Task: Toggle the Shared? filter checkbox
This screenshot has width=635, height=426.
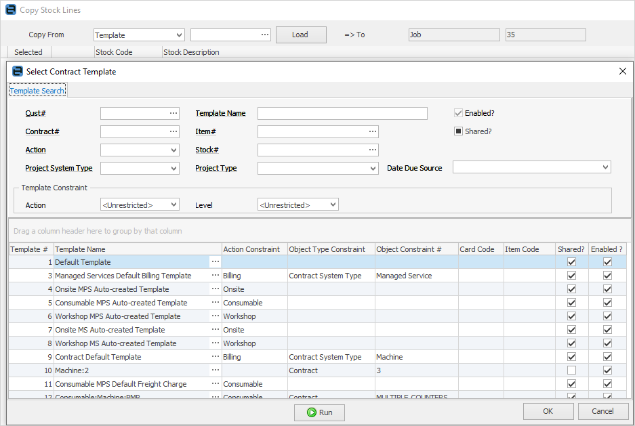Action: tap(458, 131)
